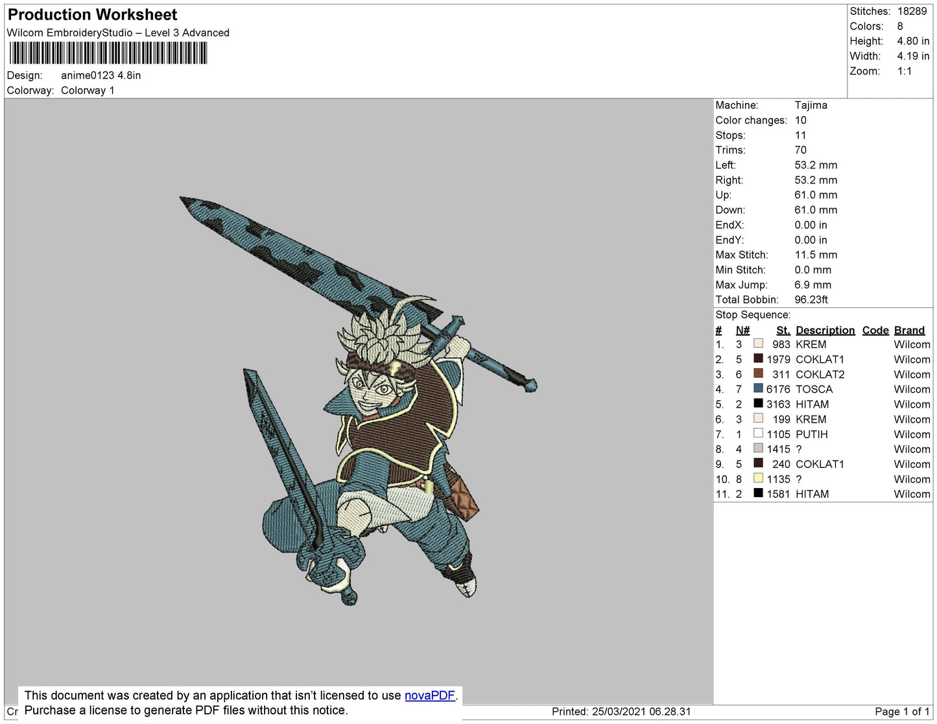Screen dimensions: 937x724
Task: Click the 'Page 1 of 1' footer text
Action: 902,712
